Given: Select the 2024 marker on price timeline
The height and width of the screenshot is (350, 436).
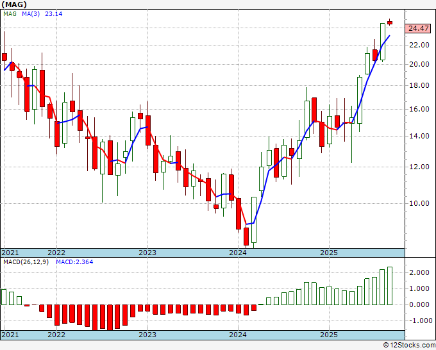Looking at the screenshot, I should point(238,253).
